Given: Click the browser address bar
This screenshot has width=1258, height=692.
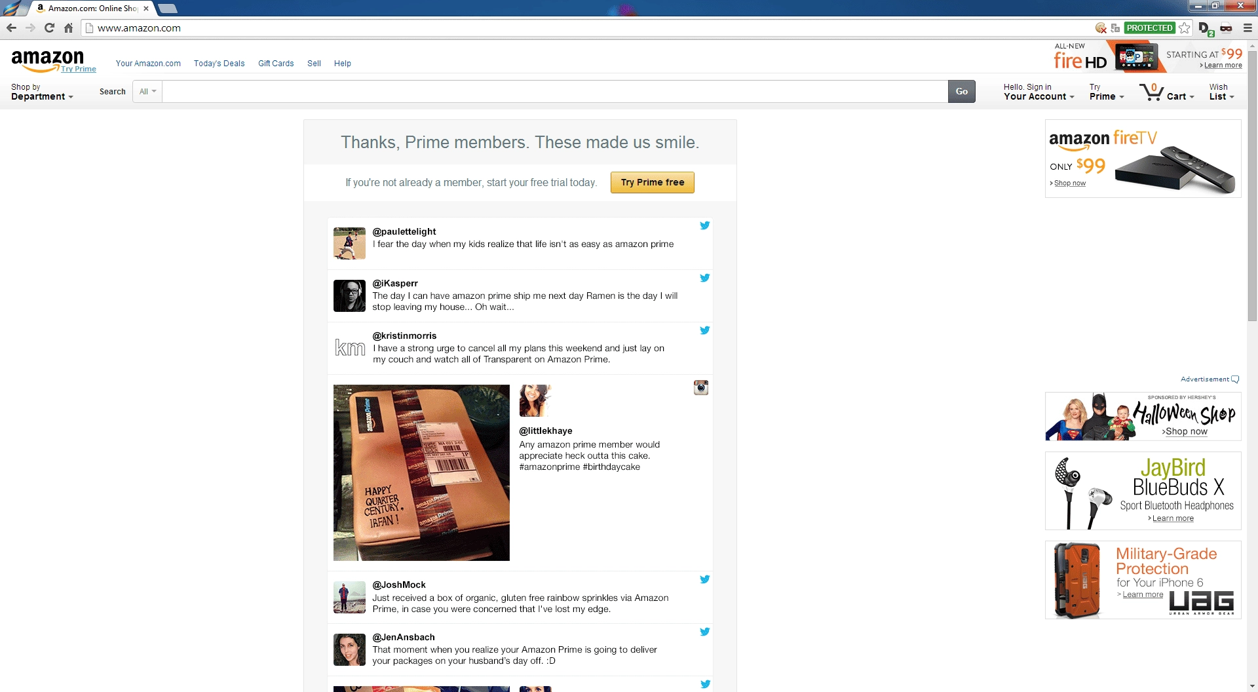Looking at the screenshot, I should click(590, 28).
